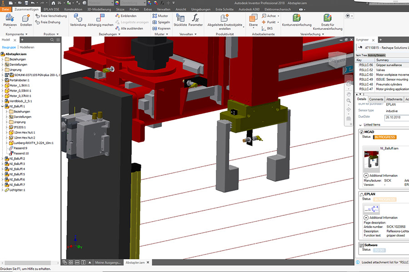Click the Abhängig machen constraint tool
This screenshot has width=409, height=272.
click(100, 20)
